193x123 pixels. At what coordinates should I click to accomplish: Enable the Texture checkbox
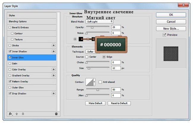[12, 39]
